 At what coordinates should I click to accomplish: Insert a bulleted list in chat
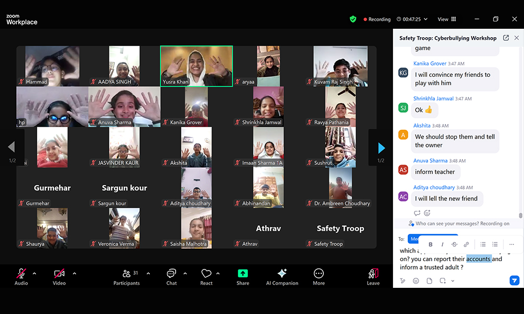click(483, 244)
